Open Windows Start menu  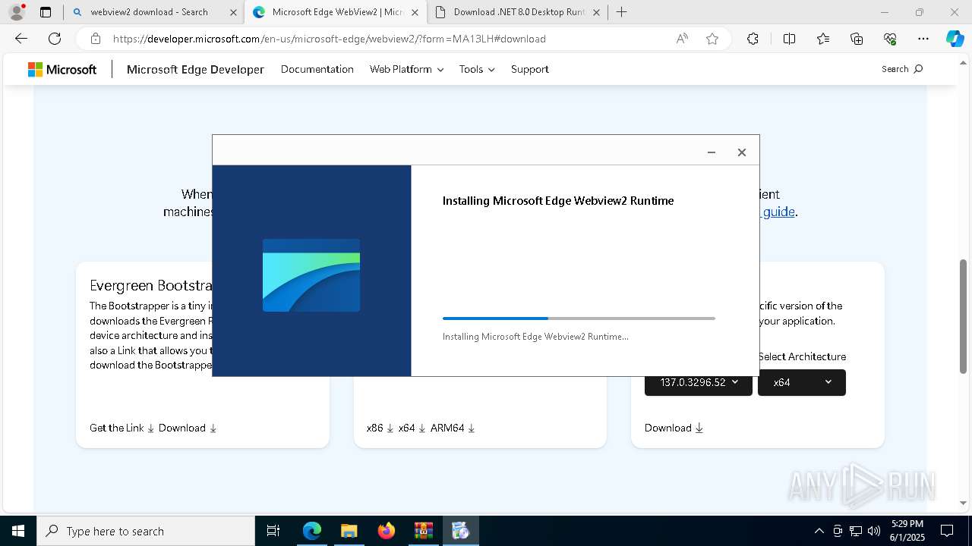point(18,531)
